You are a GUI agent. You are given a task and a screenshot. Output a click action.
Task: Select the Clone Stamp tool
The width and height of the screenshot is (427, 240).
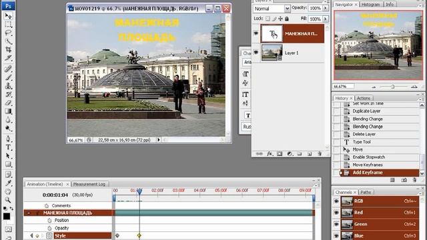click(8, 86)
